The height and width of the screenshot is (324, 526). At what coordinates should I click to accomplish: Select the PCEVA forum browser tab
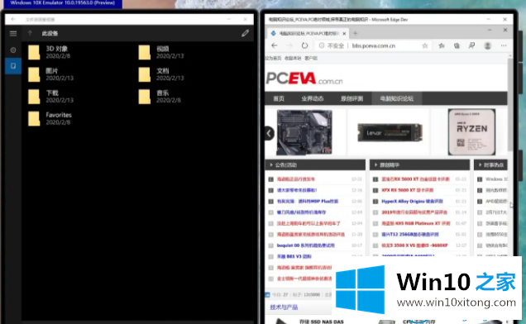(308, 34)
